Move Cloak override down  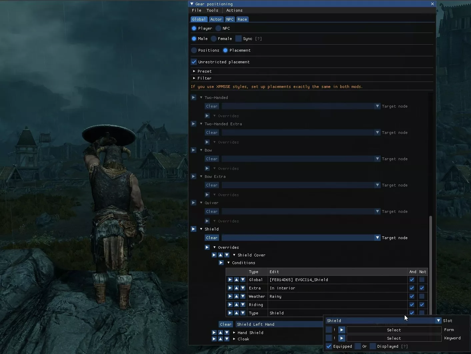227,339
